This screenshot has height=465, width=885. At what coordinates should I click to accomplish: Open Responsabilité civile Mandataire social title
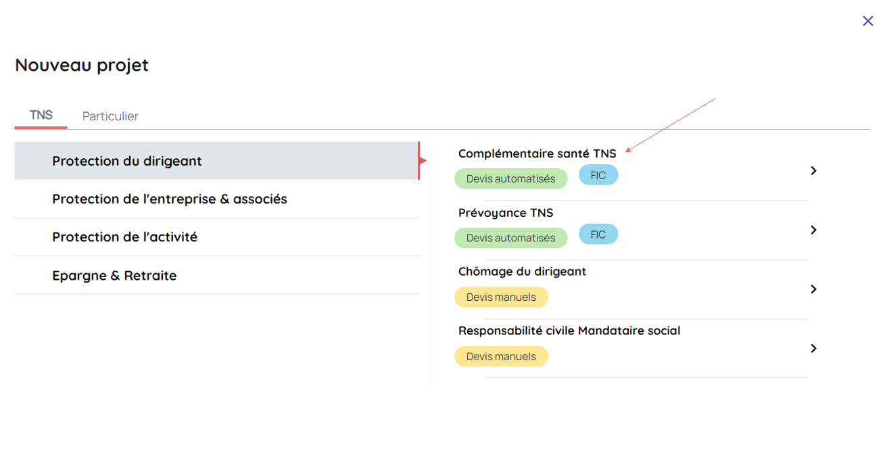569,331
